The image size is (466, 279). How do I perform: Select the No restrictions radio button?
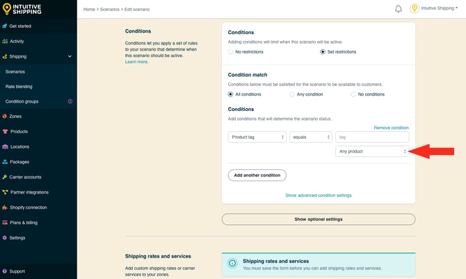pyautogui.click(x=231, y=52)
